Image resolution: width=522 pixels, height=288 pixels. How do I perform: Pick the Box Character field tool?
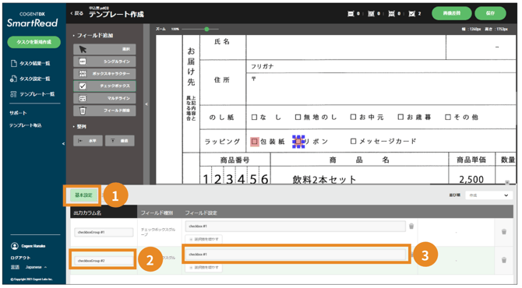pyautogui.click(x=104, y=73)
